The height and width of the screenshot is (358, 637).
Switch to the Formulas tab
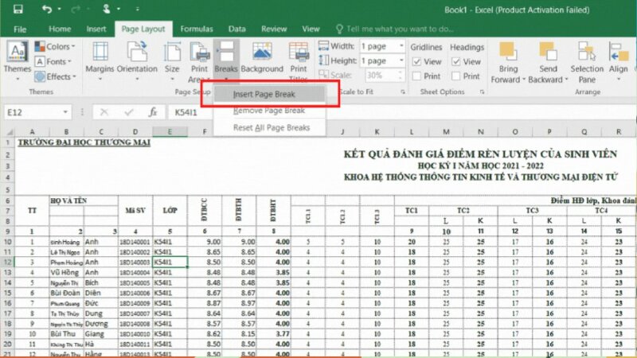pyautogui.click(x=197, y=29)
